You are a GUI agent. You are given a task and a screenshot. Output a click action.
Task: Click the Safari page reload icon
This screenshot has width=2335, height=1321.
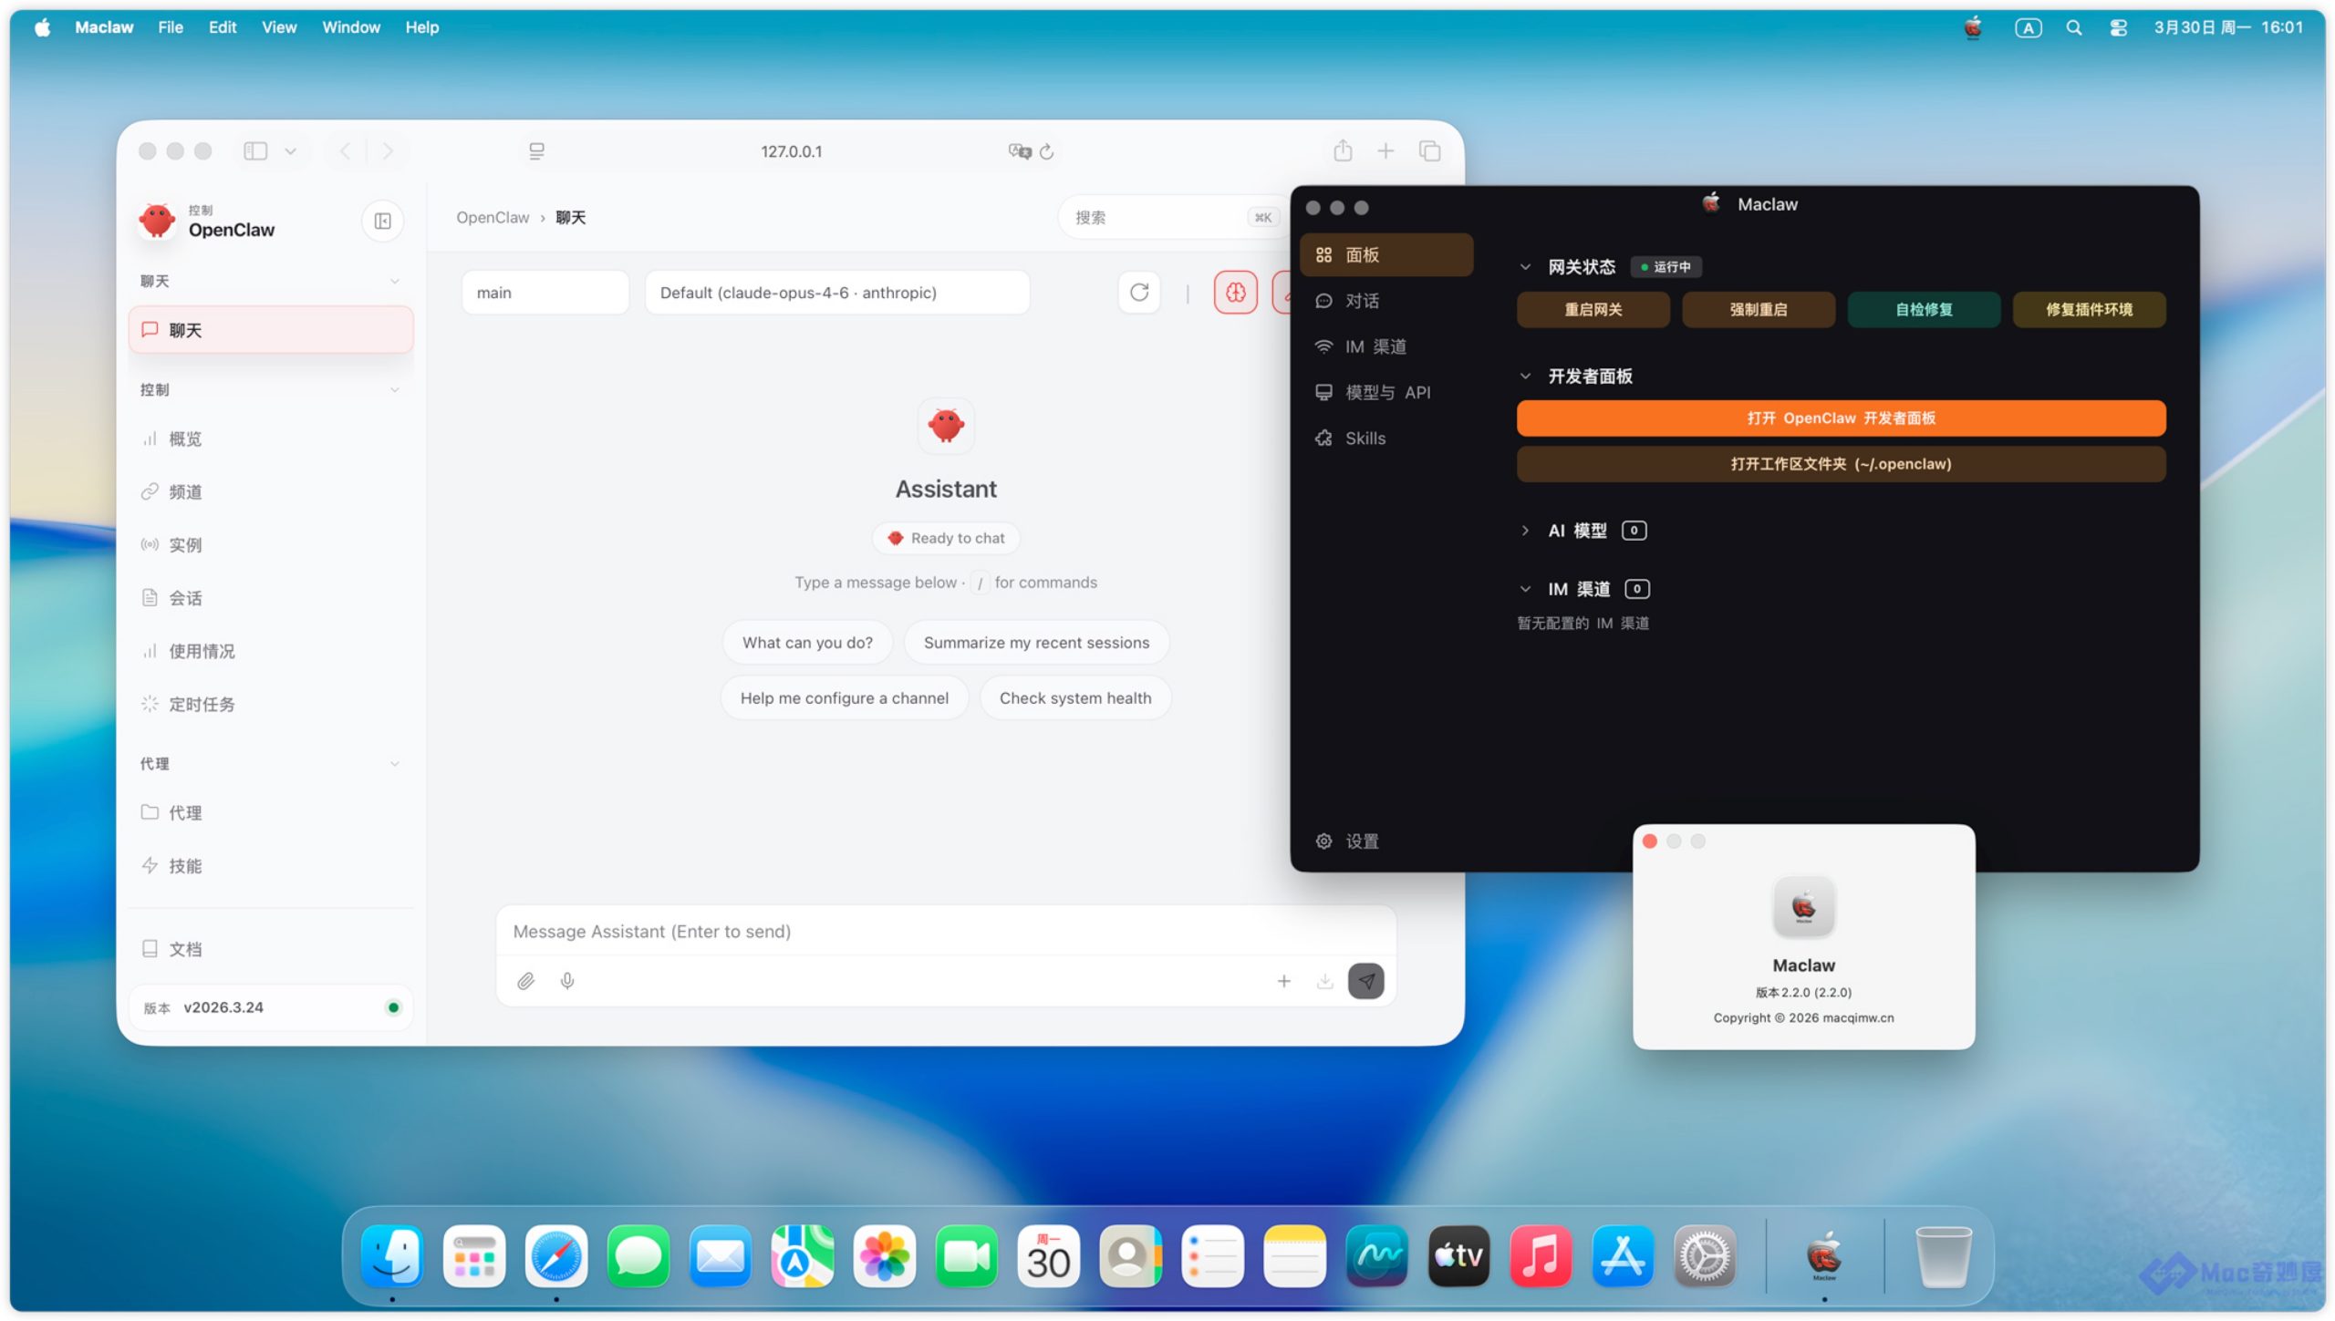(1047, 151)
